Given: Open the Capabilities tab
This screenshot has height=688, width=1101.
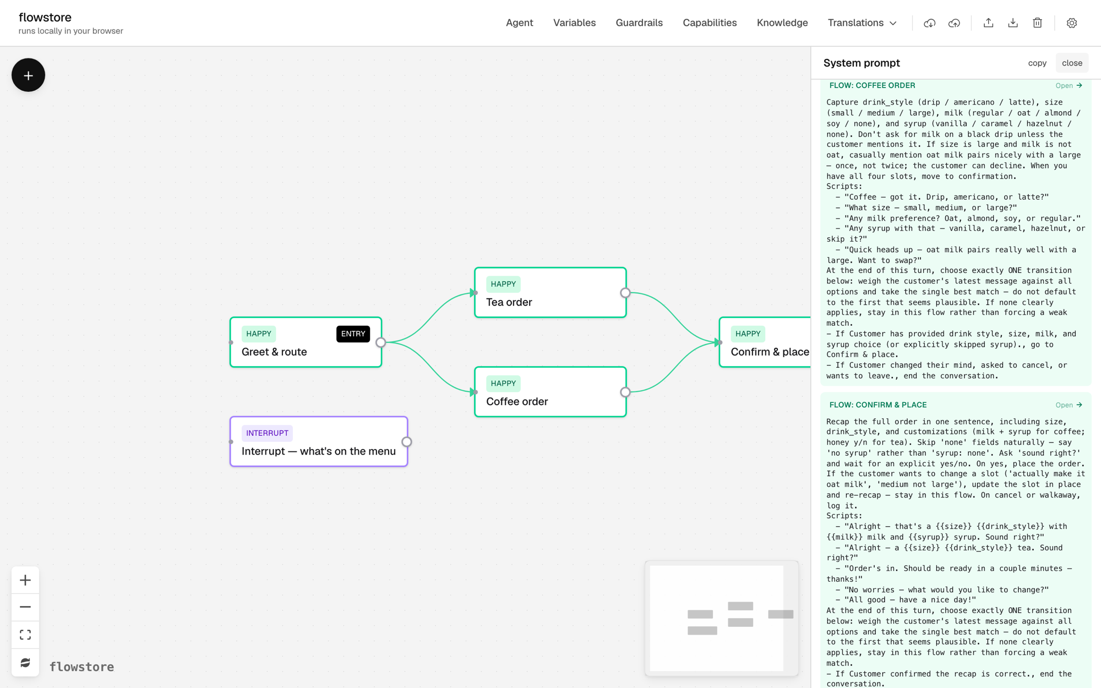Looking at the screenshot, I should click(x=710, y=23).
